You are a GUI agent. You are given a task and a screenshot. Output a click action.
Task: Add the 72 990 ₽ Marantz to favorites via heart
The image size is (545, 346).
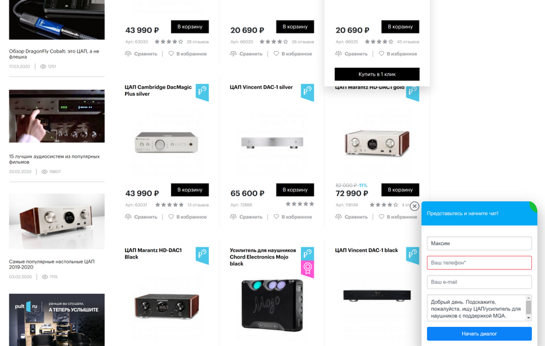tap(382, 217)
